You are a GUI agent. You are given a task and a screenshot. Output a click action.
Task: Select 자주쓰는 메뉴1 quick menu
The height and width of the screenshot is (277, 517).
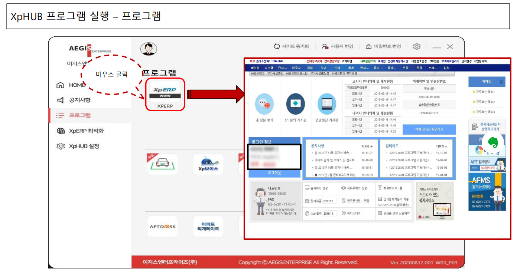tap(483, 92)
